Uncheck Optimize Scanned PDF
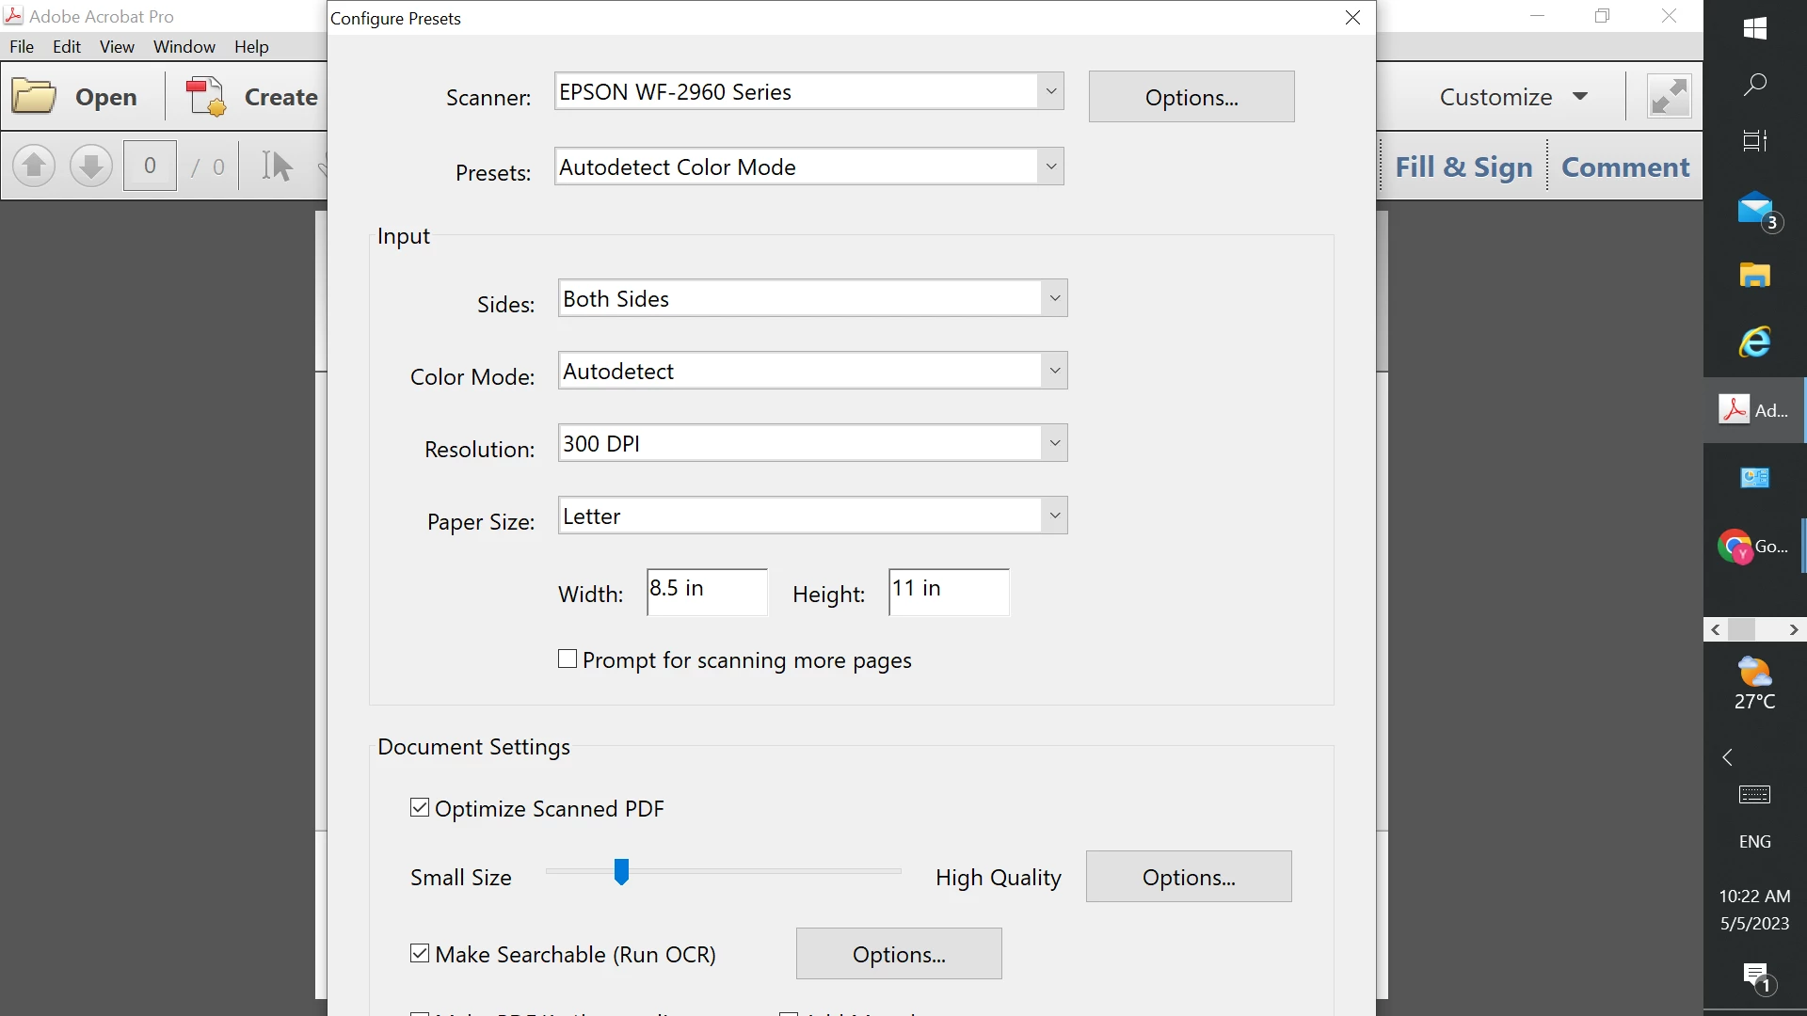Screen dimensions: 1807x1016 click(x=420, y=808)
